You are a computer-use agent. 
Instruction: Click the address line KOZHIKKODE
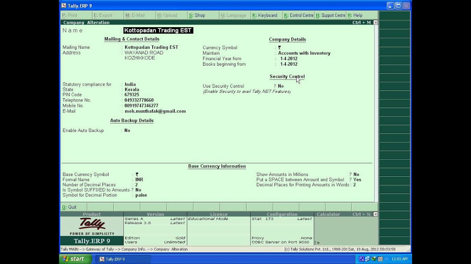click(x=140, y=58)
